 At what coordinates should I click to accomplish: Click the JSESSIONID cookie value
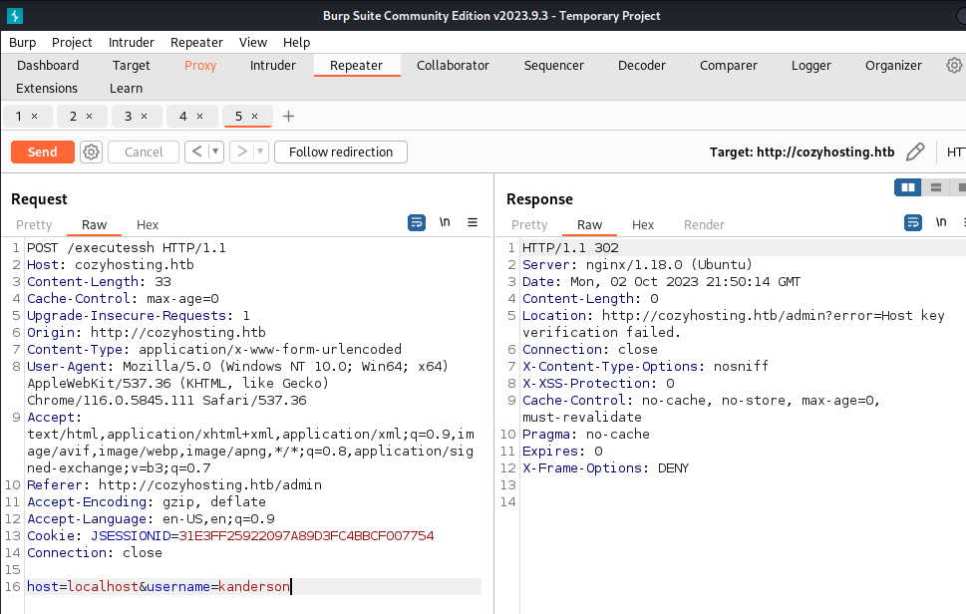click(306, 536)
